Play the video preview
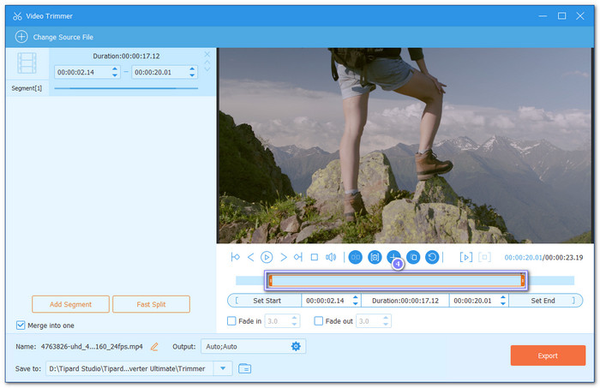The width and height of the screenshot is (600, 388). pos(267,257)
